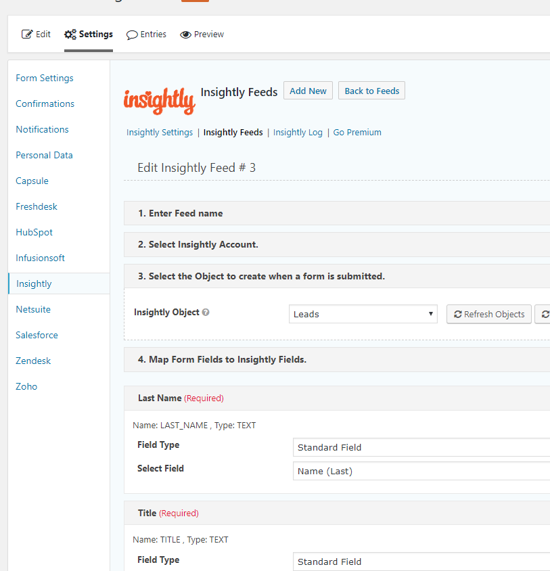Click the cut-off refresh button beside Refresh Objects
550x571 pixels.
pyautogui.click(x=543, y=315)
